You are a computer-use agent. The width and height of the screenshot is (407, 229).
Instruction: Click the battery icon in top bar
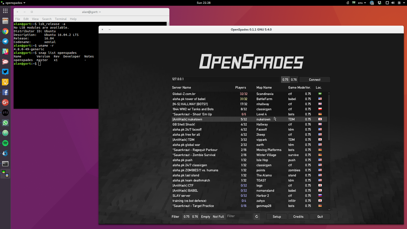399,3
